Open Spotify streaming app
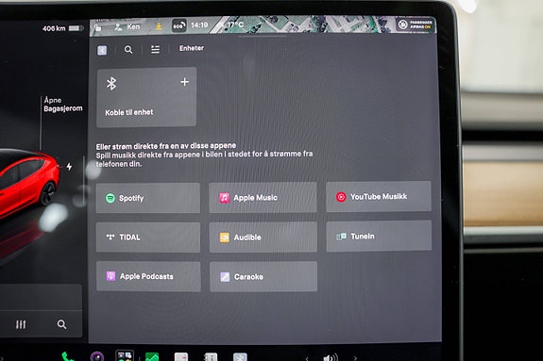 (148, 198)
